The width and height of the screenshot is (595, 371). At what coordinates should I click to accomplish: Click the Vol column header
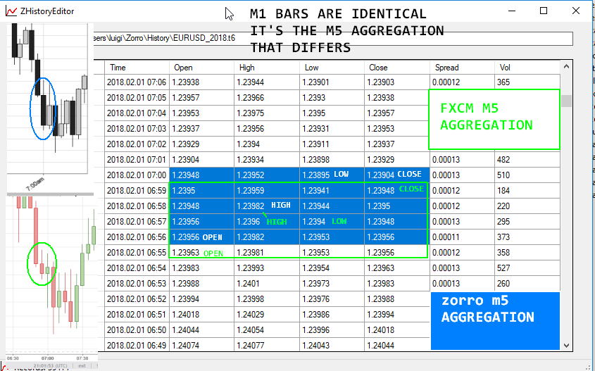point(527,68)
